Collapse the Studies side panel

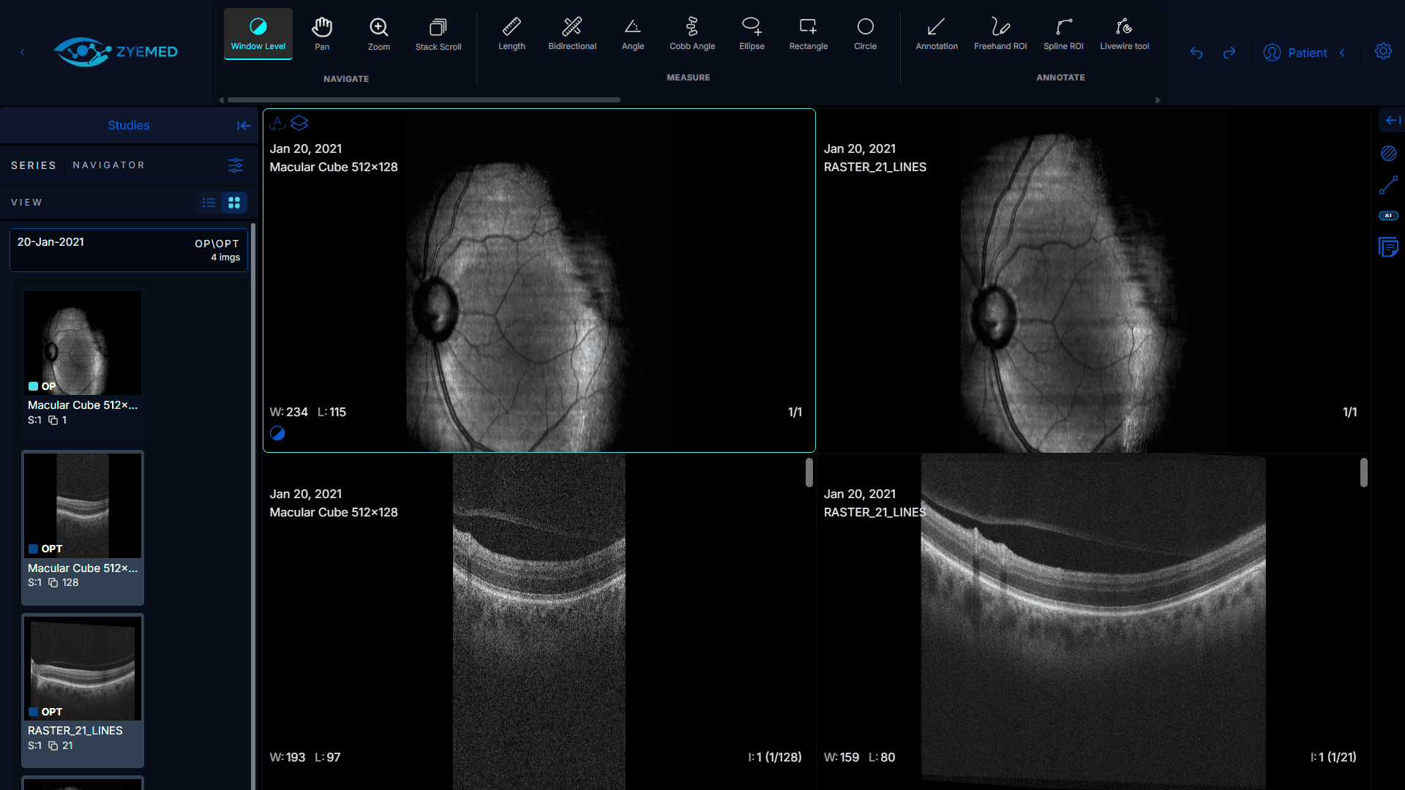click(x=244, y=126)
